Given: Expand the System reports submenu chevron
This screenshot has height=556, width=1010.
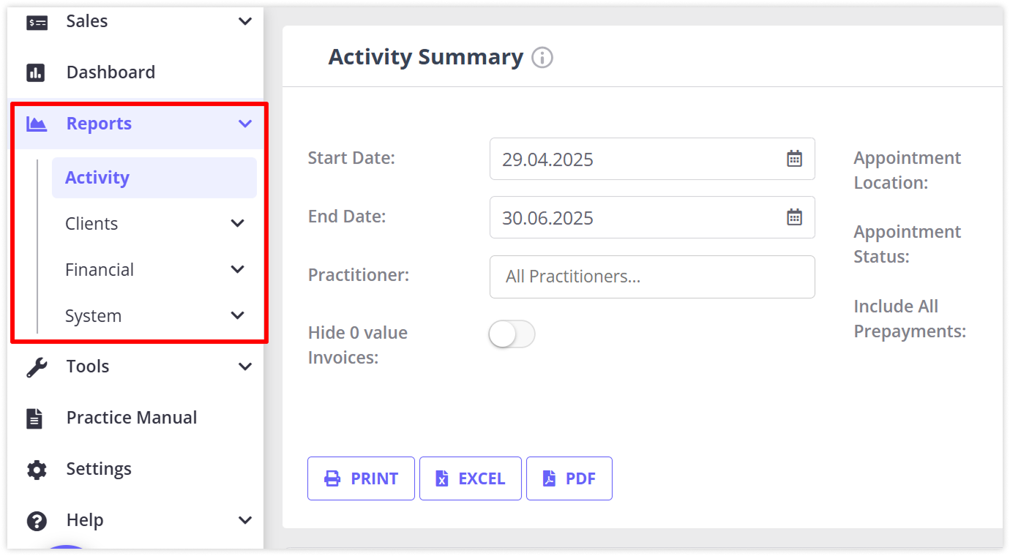Looking at the screenshot, I should coord(238,315).
